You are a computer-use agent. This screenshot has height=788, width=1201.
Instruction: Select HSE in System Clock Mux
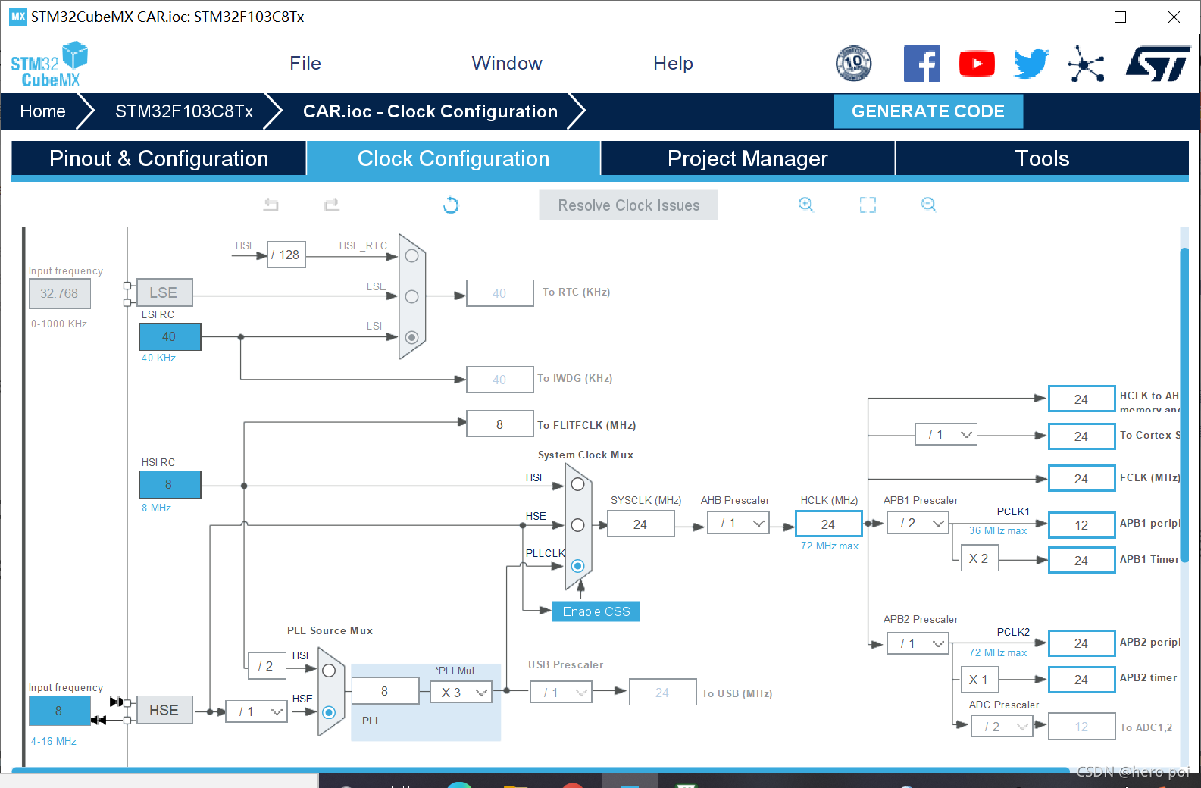577,525
